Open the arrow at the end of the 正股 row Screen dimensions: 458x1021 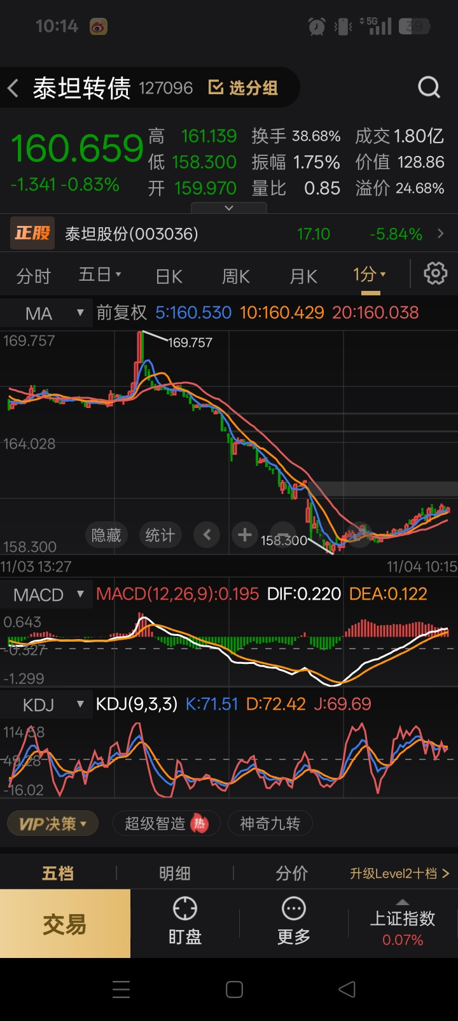tap(441, 234)
